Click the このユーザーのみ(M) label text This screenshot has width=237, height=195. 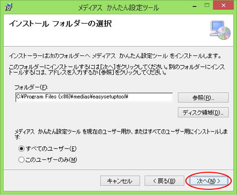[51, 160]
